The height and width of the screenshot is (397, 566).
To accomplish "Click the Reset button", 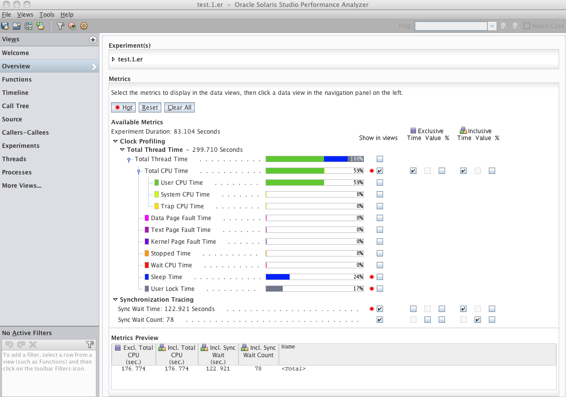I will pos(150,108).
